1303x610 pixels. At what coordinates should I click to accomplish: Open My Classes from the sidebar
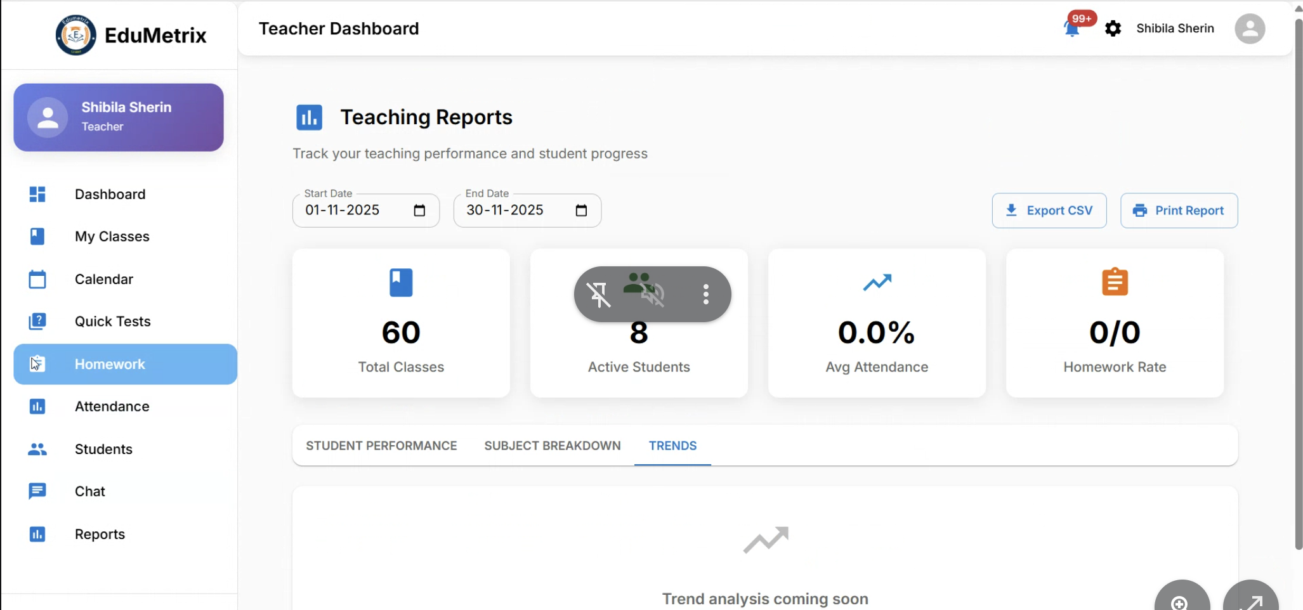[x=112, y=237]
